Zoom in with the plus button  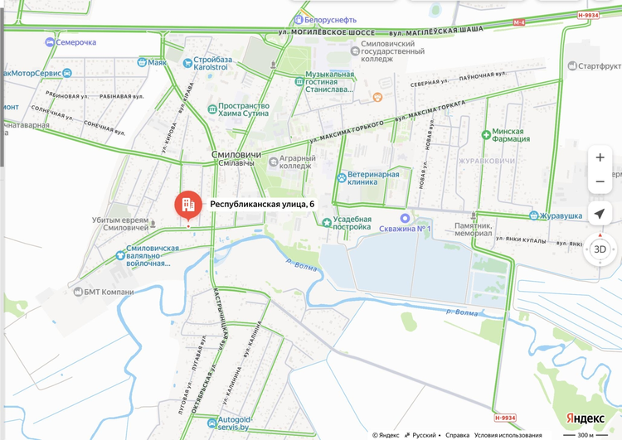point(600,157)
